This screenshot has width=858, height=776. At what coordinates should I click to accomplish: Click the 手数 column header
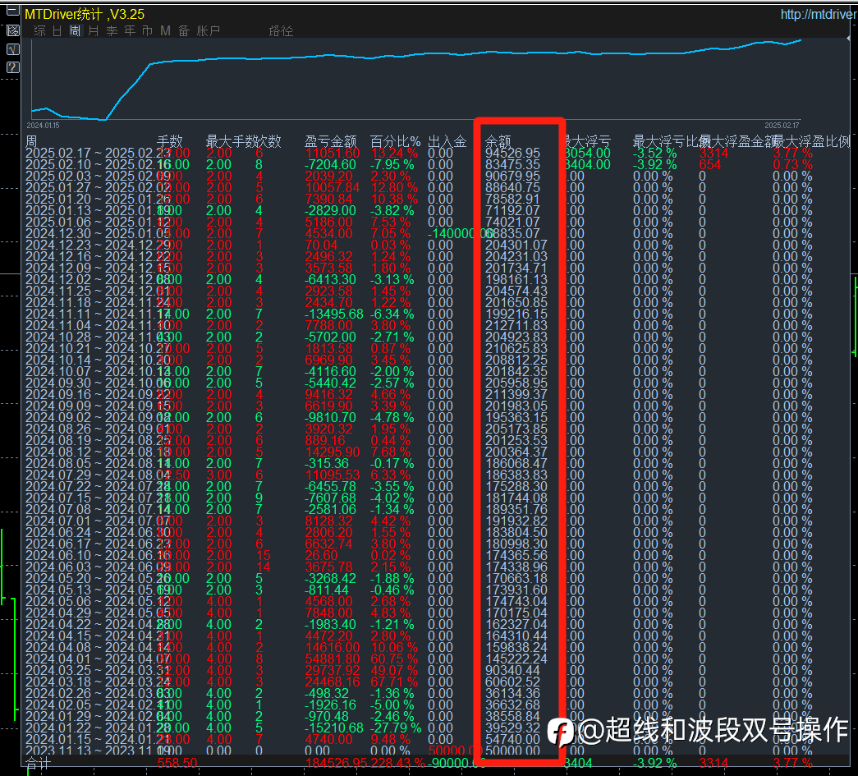click(x=170, y=142)
